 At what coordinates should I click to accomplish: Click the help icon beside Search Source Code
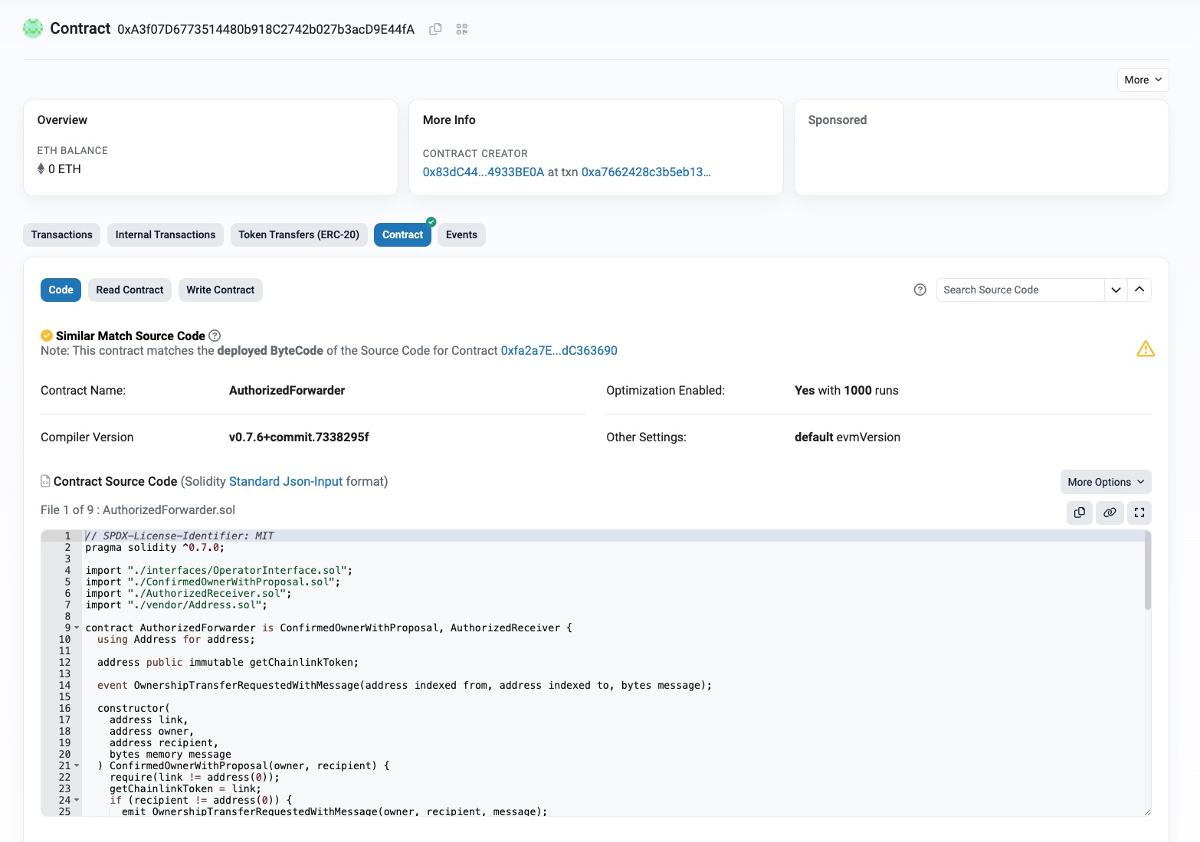[920, 290]
